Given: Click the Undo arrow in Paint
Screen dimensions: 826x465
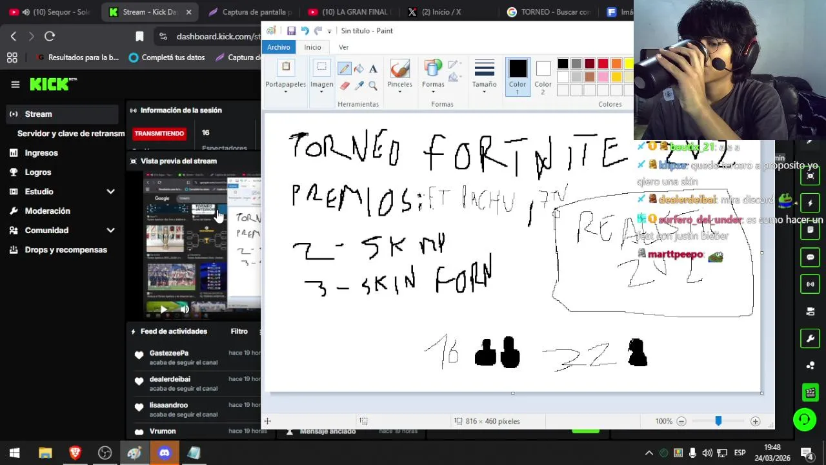Looking at the screenshot, I should [305, 30].
